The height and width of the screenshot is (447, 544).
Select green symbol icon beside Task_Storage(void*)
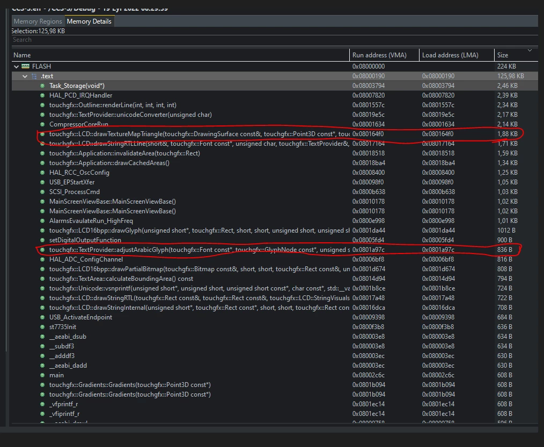[42, 86]
